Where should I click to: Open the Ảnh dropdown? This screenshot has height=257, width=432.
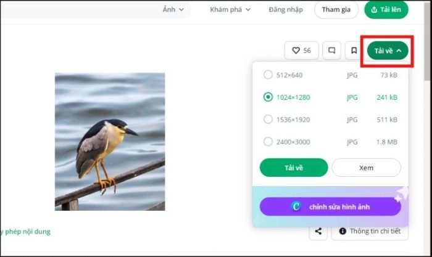pos(173,10)
